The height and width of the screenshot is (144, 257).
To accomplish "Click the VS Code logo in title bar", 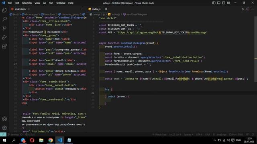I will click(4, 3).
